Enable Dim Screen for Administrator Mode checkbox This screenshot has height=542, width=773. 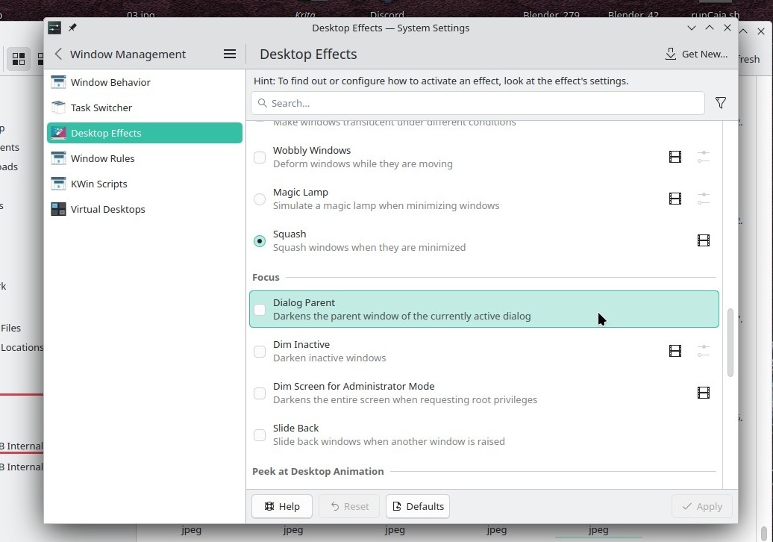[260, 393]
